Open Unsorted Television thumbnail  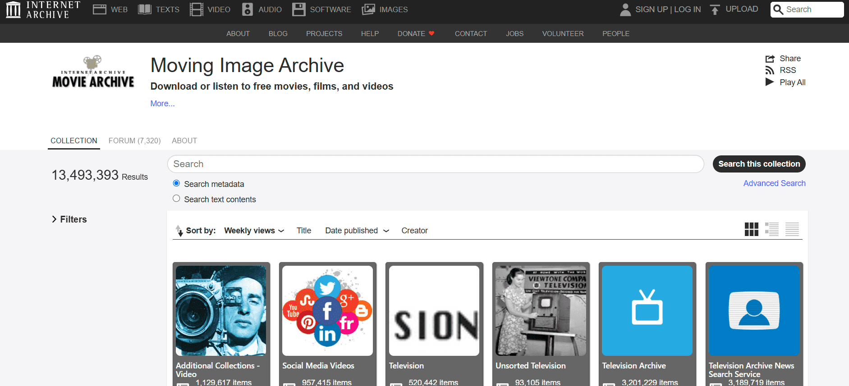pyautogui.click(x=541, y=311)
